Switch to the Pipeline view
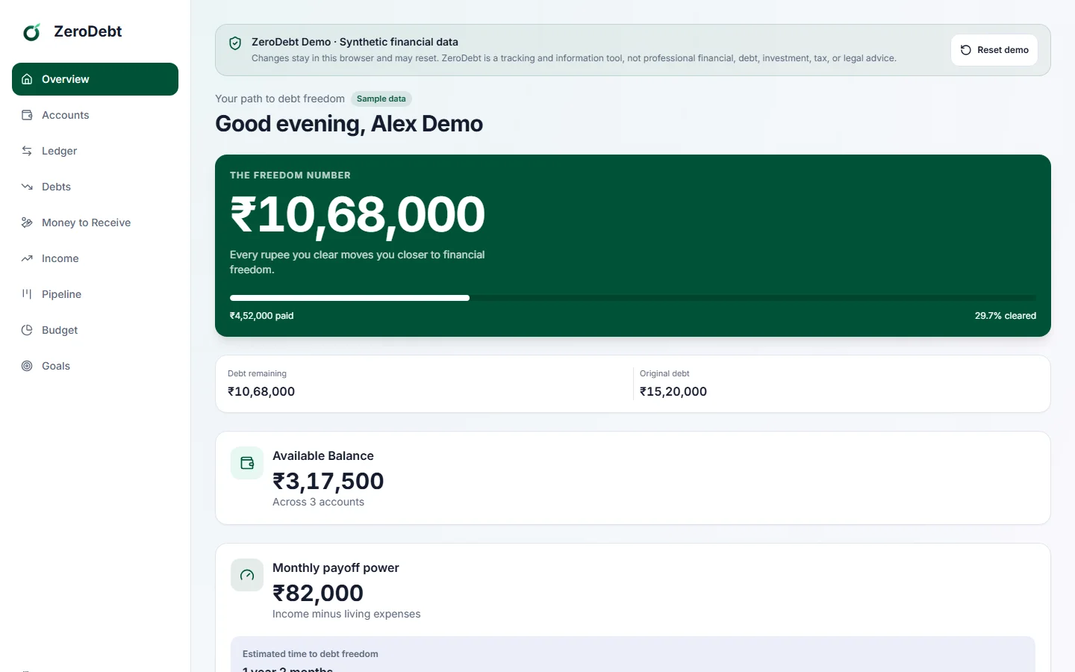This screenshot has width=1075, height=672. 62,294
